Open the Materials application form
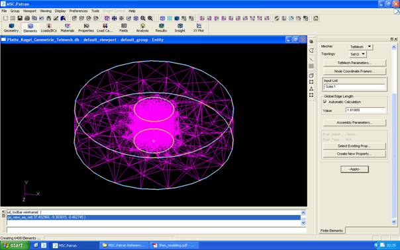This screenshot has height=250, width=400. (x=68, y=28)
